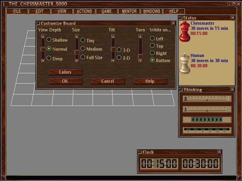Click Tilt slider down arrow
Viewport: 242px width, 181px height.
tap(113, 61)
